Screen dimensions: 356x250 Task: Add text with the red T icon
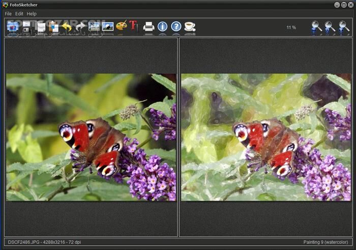point(134,26)
